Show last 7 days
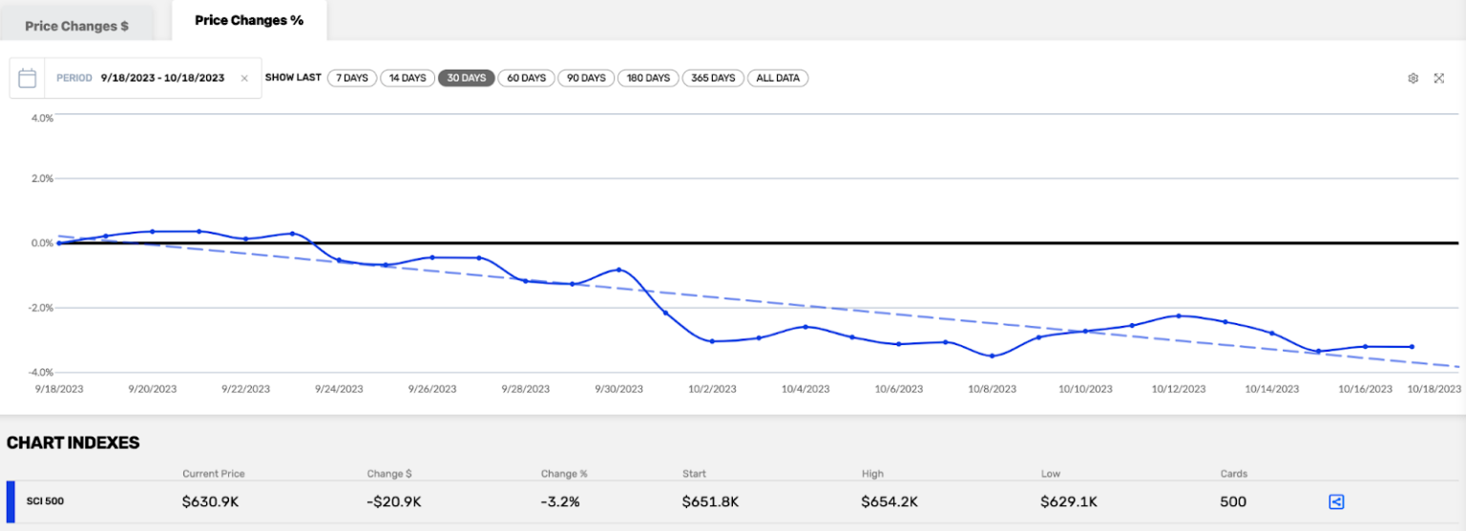Image resolution: width=1466 pixels, height=531 pixels. click(352, 78)
